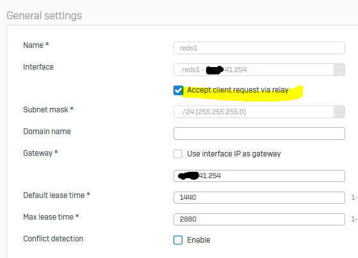Image resolution: width=358 pixels, height=258 pixels.
Task: Open the Interface dropdown arrow
Action: click(339, 70)
